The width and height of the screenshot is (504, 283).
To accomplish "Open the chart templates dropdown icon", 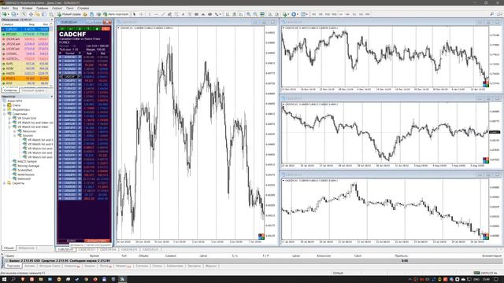I will 304,14.
